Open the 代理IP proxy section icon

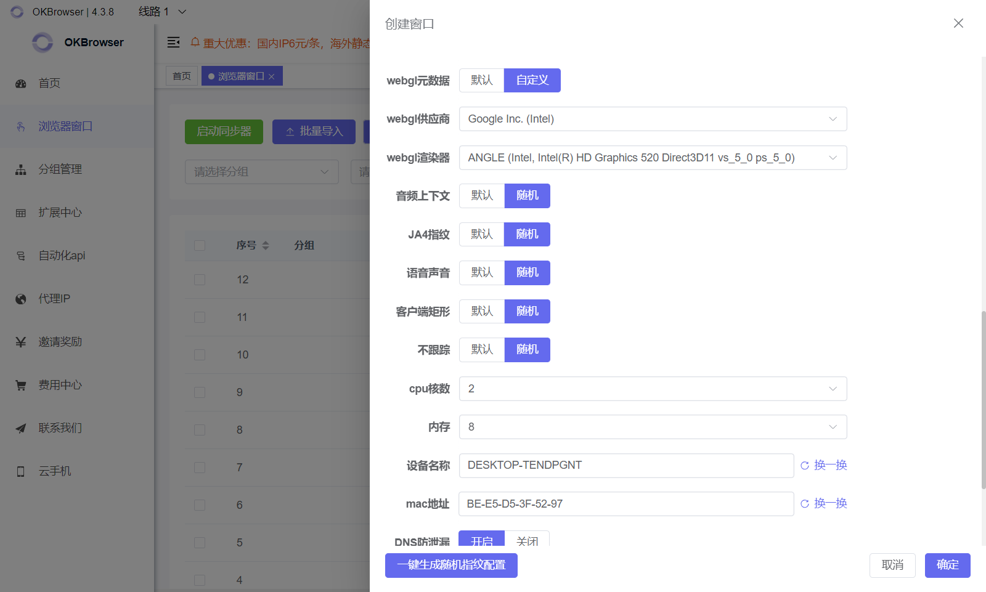tap(20, 299)
